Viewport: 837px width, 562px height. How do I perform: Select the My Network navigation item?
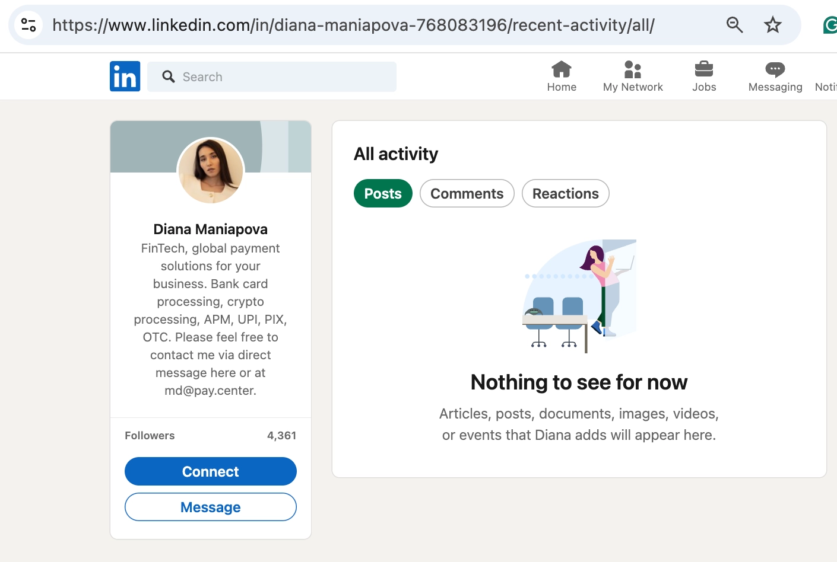tap(633, 76)
